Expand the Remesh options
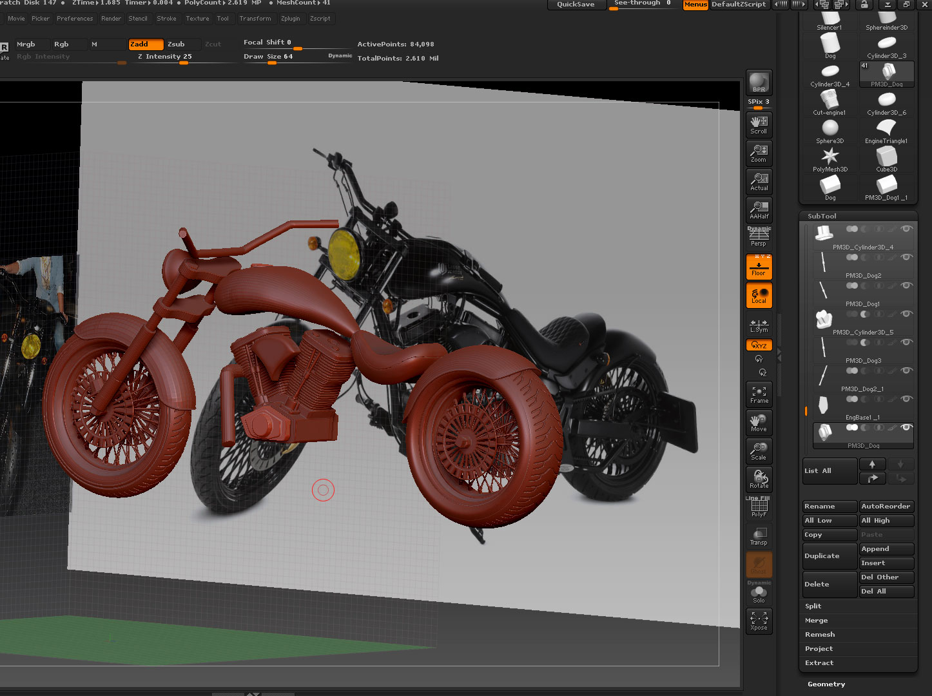932x696 pixels. pos(819,634)
